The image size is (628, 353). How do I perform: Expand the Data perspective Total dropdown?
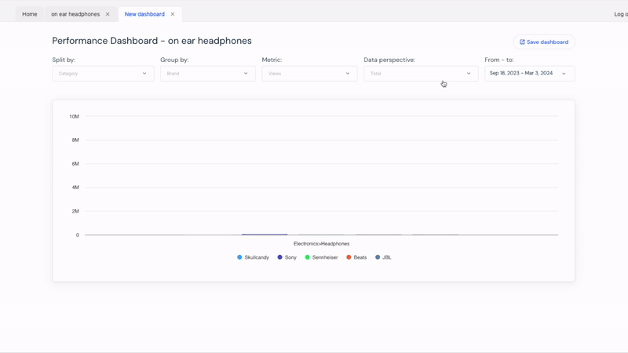420,74
